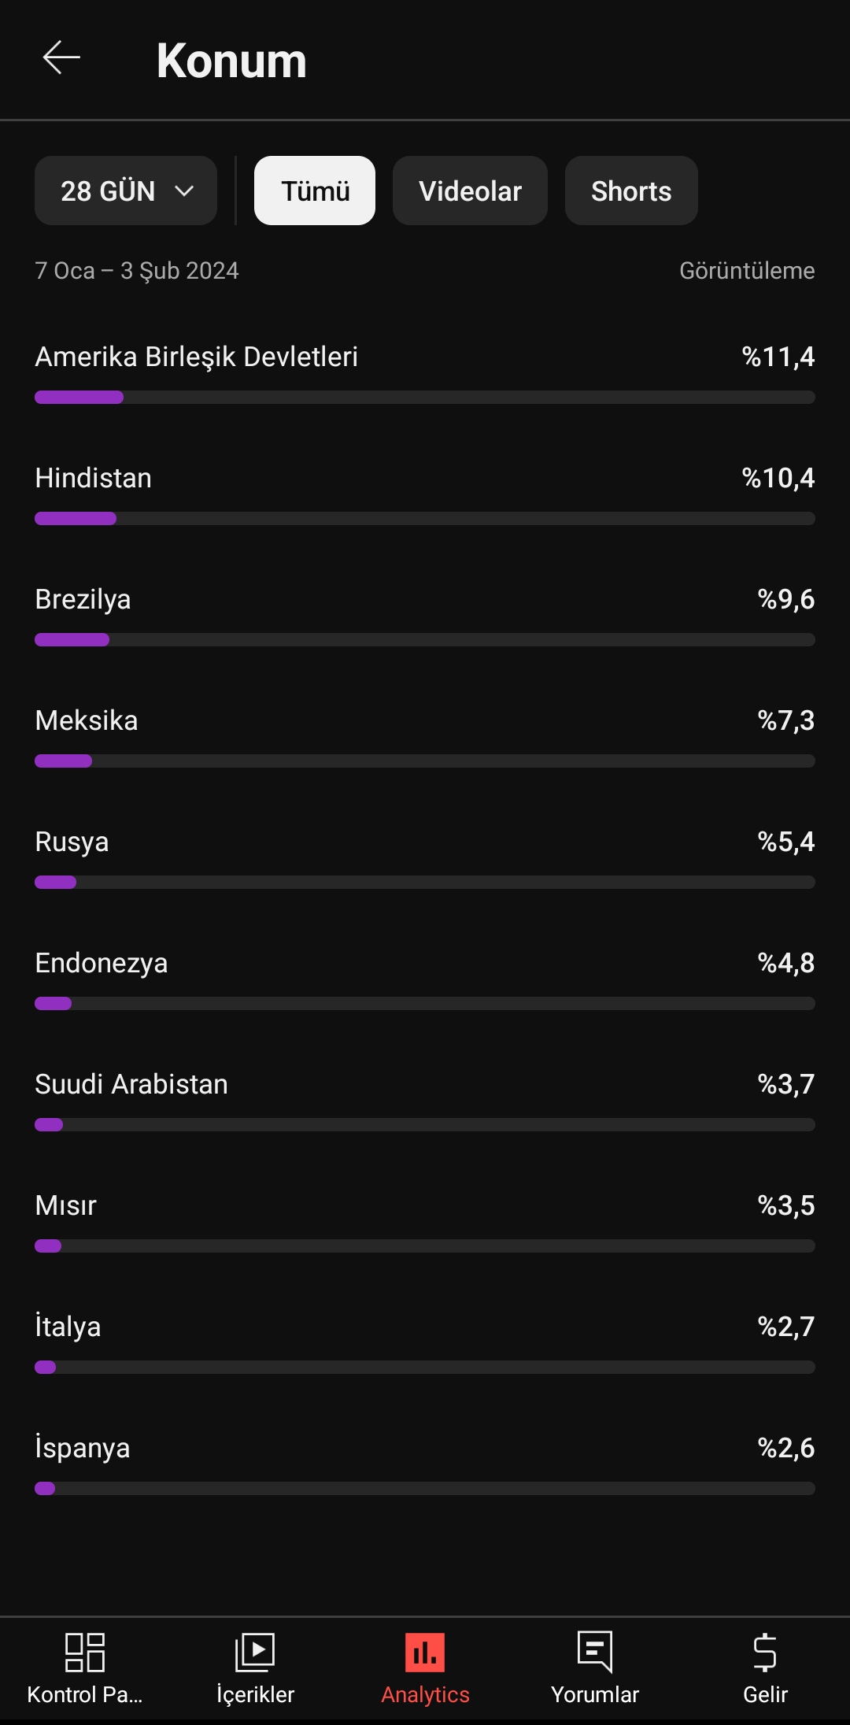Tap the Rusya country row
Viewport: 850px width, 1725px height.
[425, 858]
